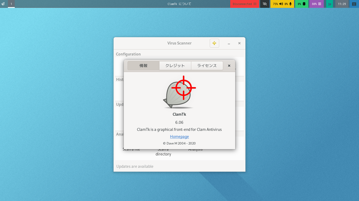Screen dimensions: 359x201
Task: Click the graphical front-end description text
Action: click(179, 130)
